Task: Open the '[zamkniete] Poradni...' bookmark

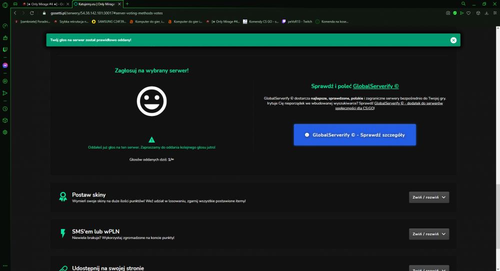Action: pyautogui.click(x=32, y=21)
